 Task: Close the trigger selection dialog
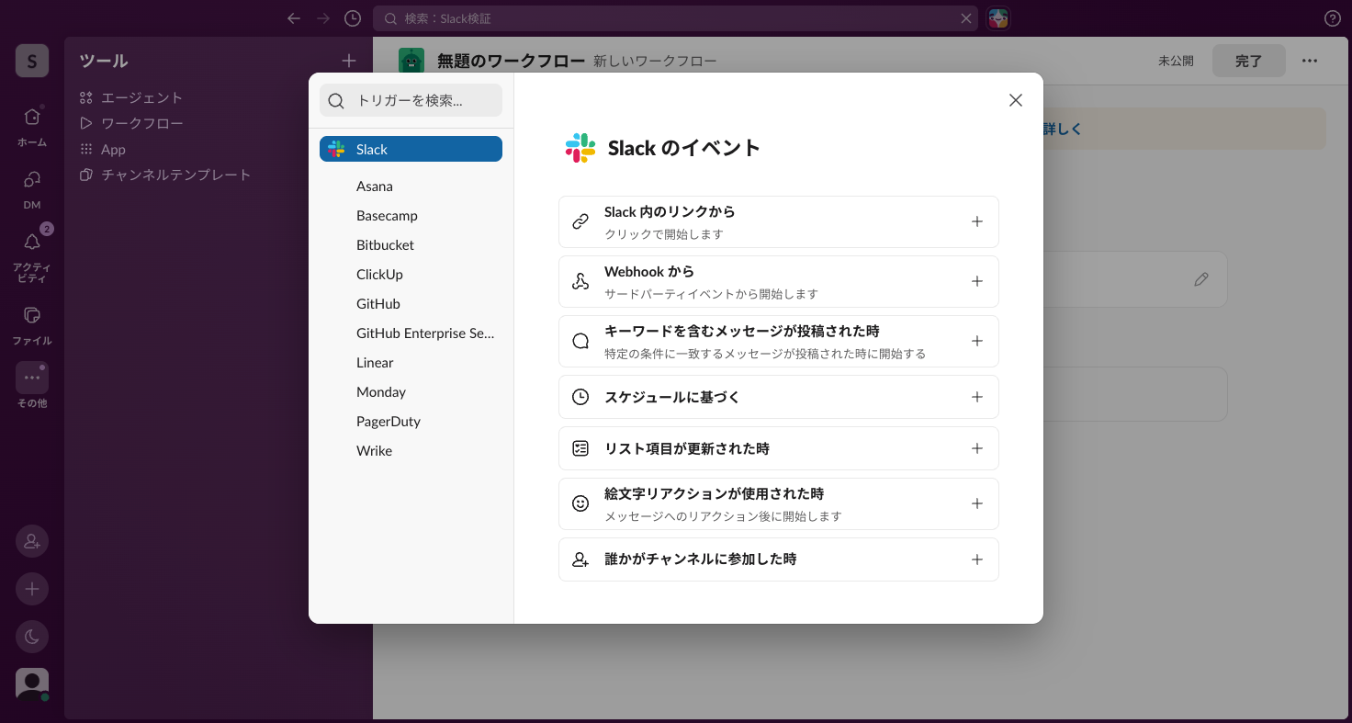click(1015, 100)
